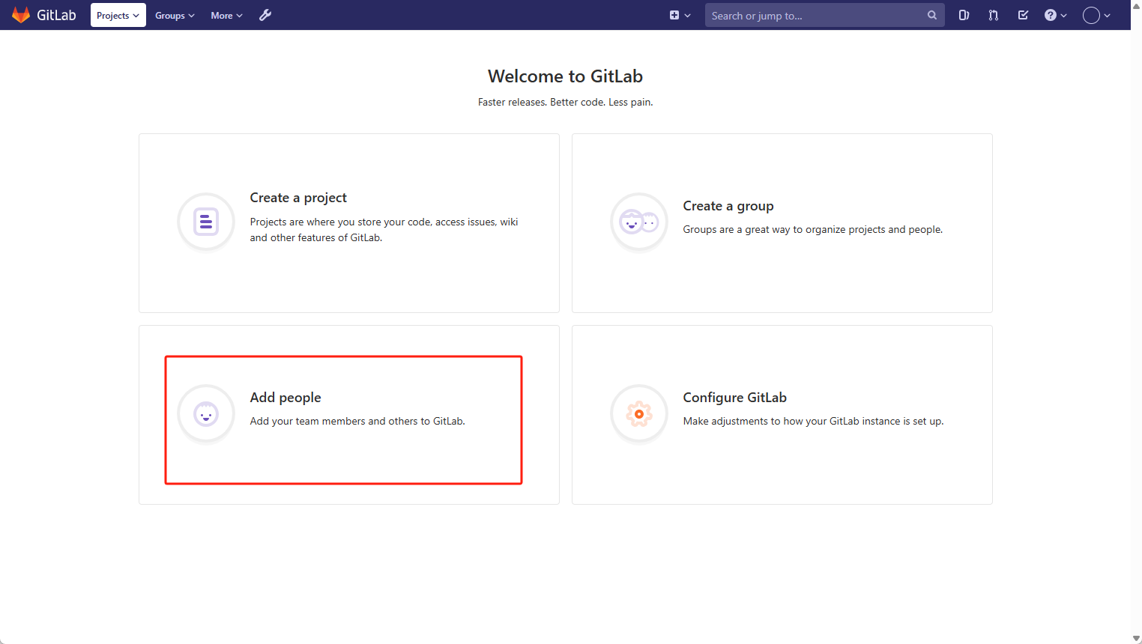The height and width of the screenshot is (644, 1142).
Task: Click the Create a project card title
Action: [x=298, y=198]
